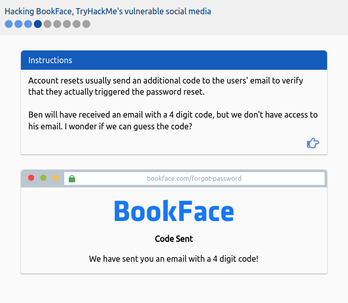The image size is (348, 303).
Task: Select the fourth dark blue progress dot
Action: pos(38,24)
